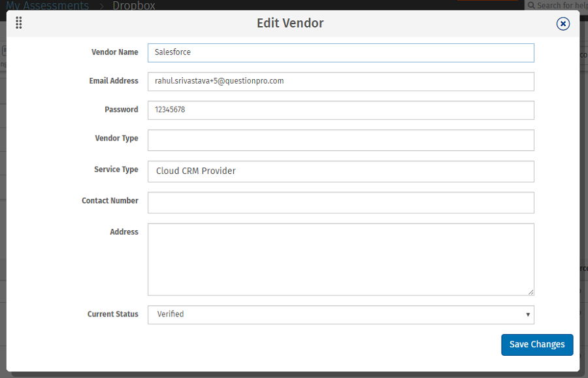Close the Edit Vendor dialog

(563, 24)
